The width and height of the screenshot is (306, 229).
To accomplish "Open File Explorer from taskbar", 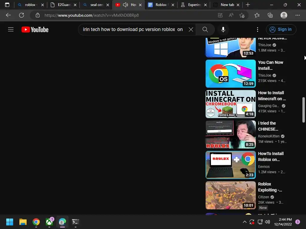I will click(x=23, y=222).
